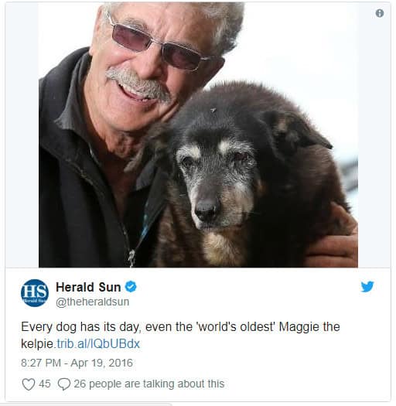This screenshot has height=406, width=396.
Task: Click the like count 45
Action: point(45,384)
